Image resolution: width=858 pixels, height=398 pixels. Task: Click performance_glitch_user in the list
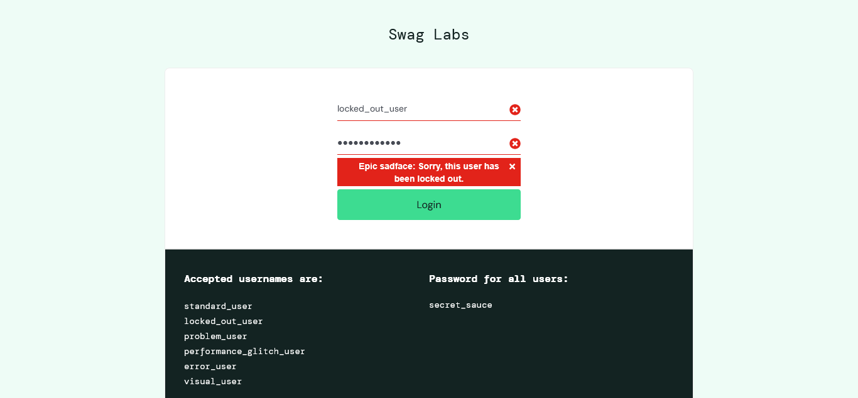point(244,351)
